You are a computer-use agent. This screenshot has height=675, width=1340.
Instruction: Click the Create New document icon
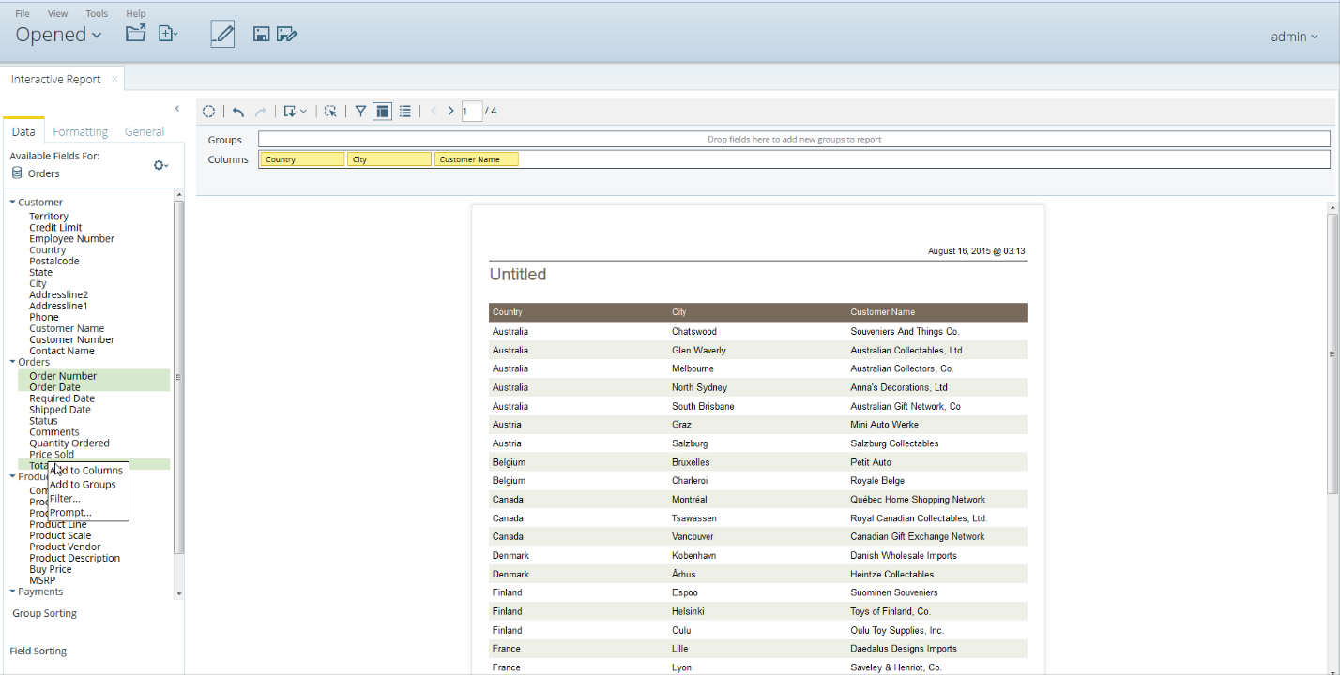coord(168,34)
